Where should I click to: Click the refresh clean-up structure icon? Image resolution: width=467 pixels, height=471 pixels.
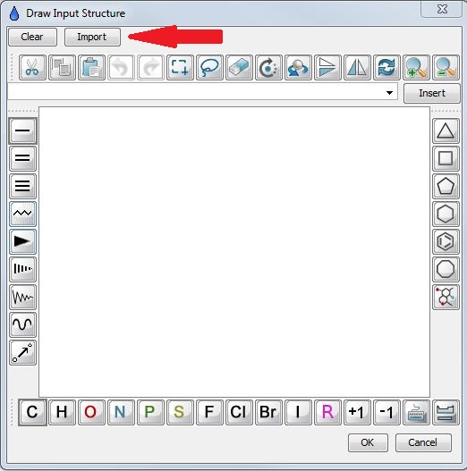[x=386, y=67]
